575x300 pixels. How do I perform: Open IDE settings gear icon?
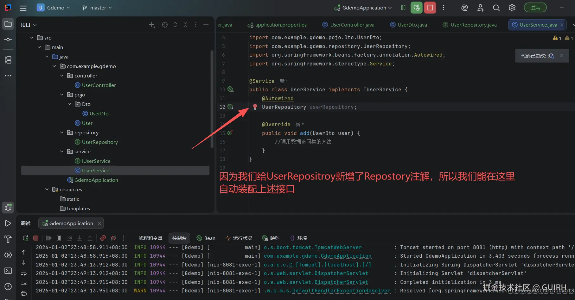coord(512,8)
